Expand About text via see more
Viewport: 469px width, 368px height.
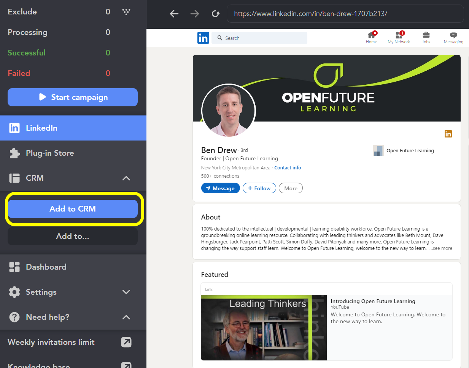coord(441,248)
